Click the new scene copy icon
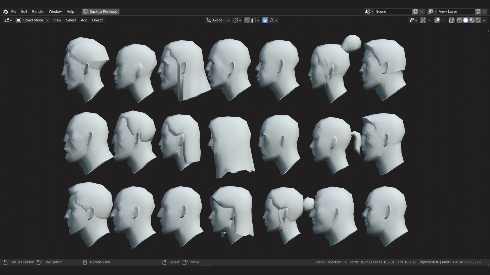This screenshot has width=490, height=275. pos(415,11)
